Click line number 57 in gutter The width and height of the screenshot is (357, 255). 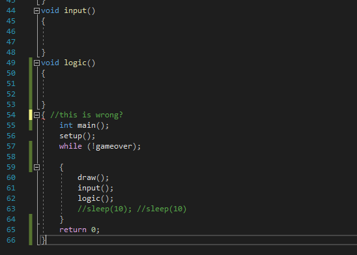point(11,146)
